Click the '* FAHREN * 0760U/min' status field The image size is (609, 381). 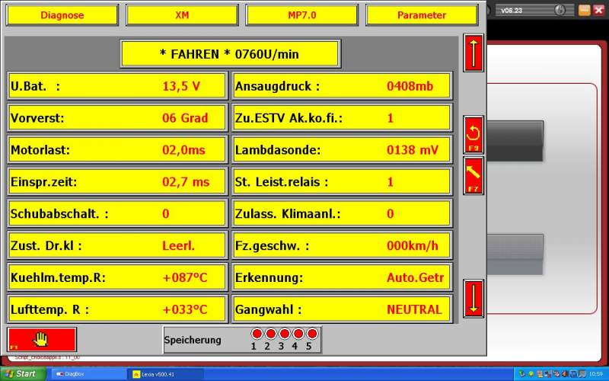pos(231,53)
